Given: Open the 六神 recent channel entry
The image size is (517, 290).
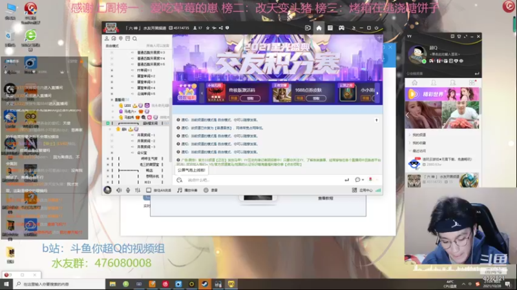Looking at the screenshot, I should 442,180.
